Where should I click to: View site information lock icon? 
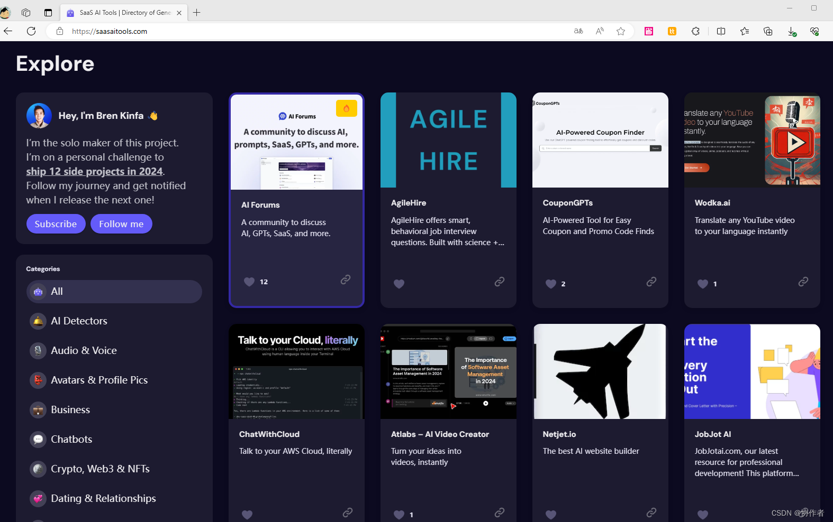pyautogui.click(x=60, y=31)
